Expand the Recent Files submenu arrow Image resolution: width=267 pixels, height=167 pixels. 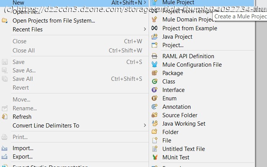[x=145, y=29]
